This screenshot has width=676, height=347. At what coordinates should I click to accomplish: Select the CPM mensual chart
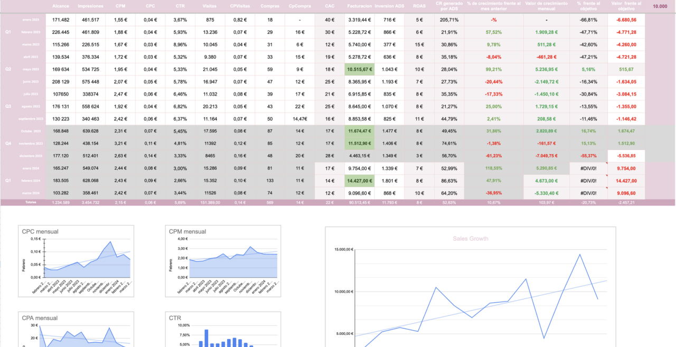point(223,261)
